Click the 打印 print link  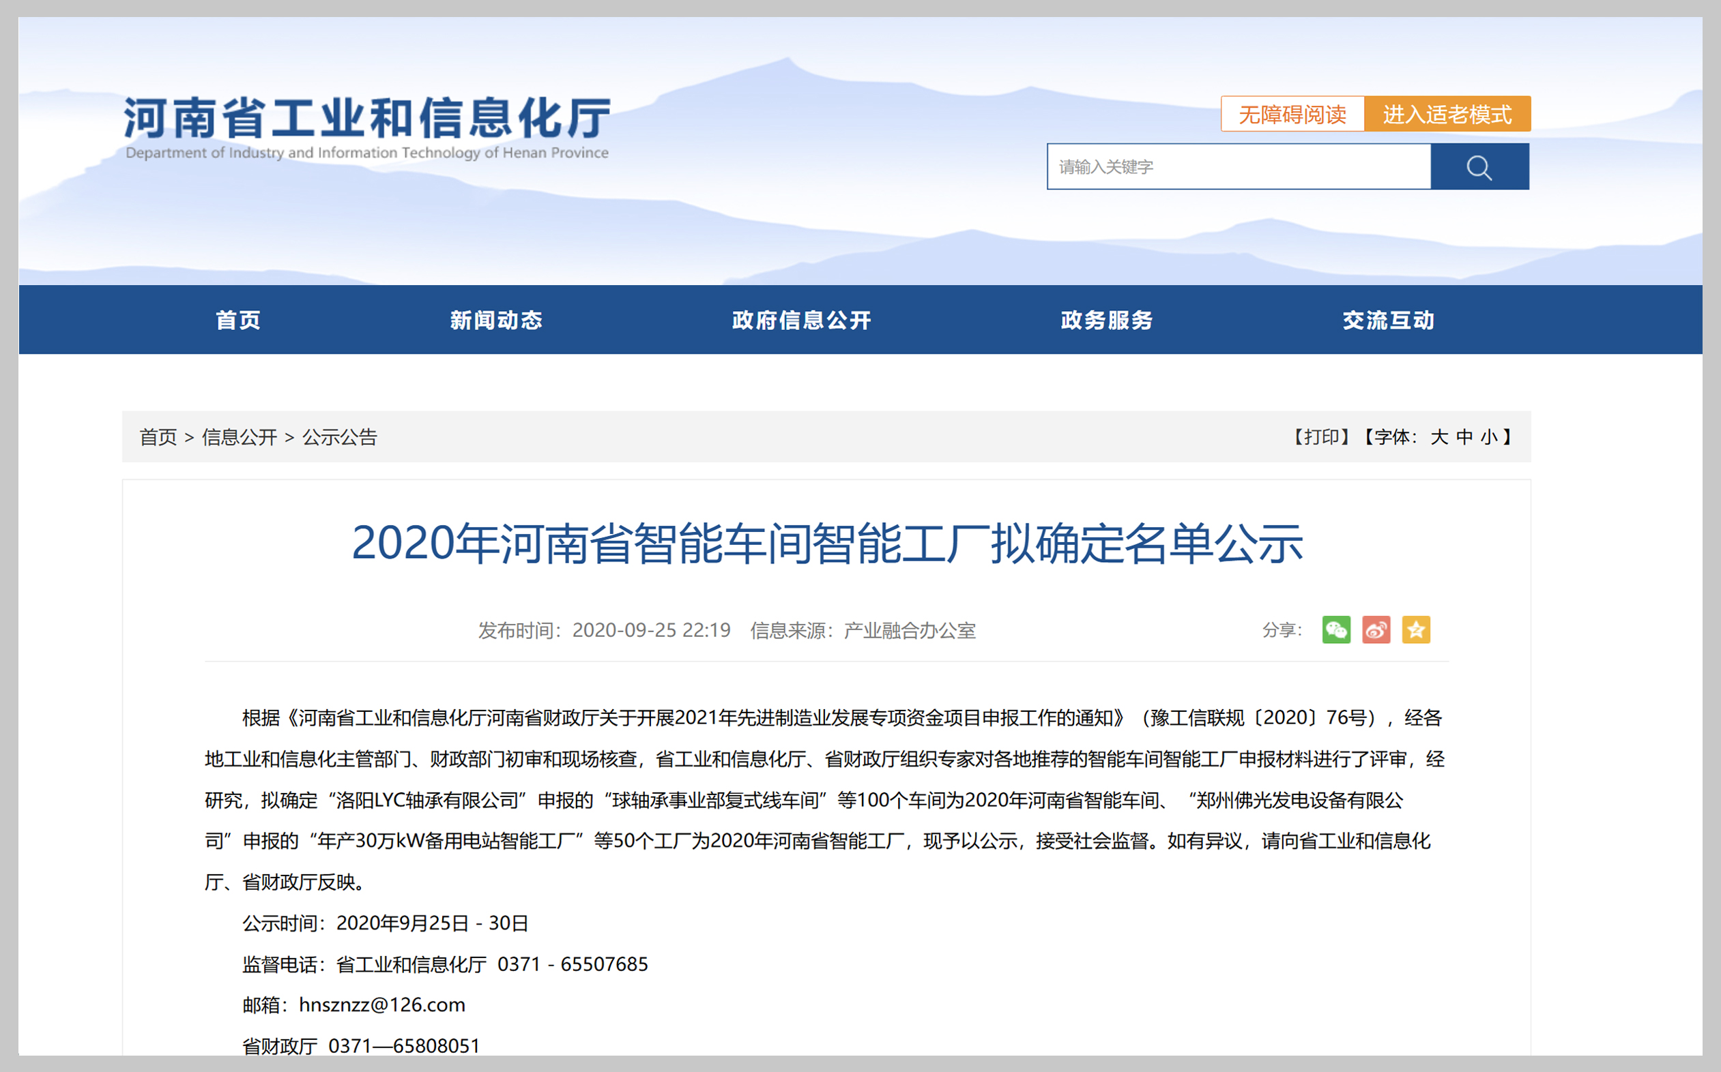click(1320, 436)
